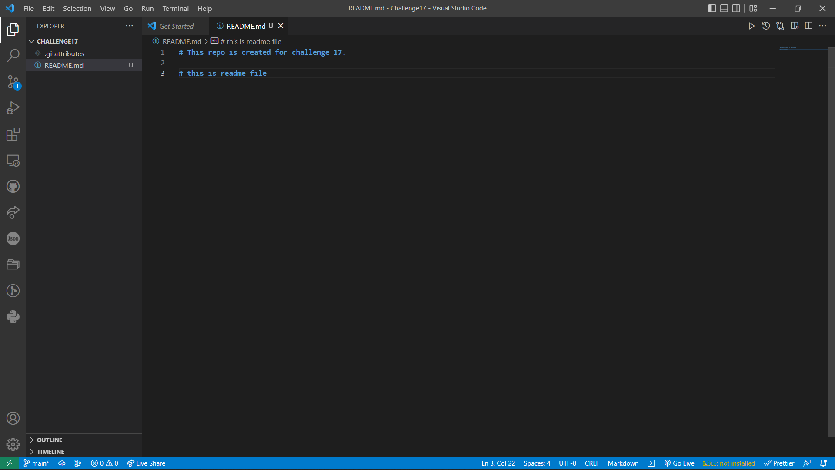The height and width of the screenshot is (470, 835).
Task: Toggle the secondary side bar
Action: (x=737, y=8)
